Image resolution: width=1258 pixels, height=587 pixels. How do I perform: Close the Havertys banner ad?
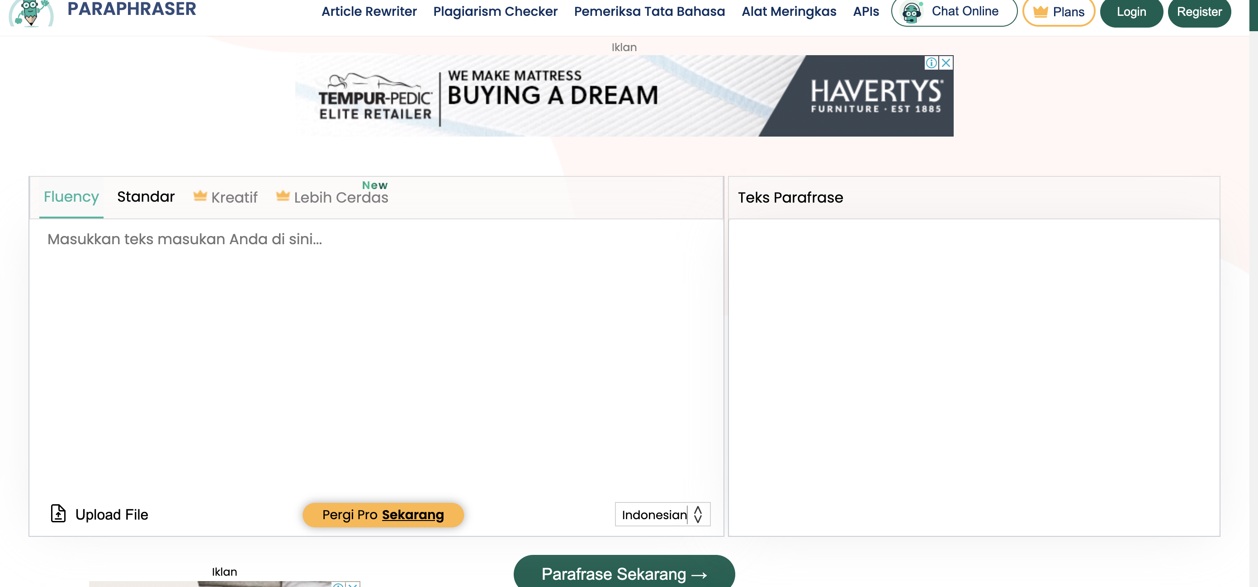946,63
